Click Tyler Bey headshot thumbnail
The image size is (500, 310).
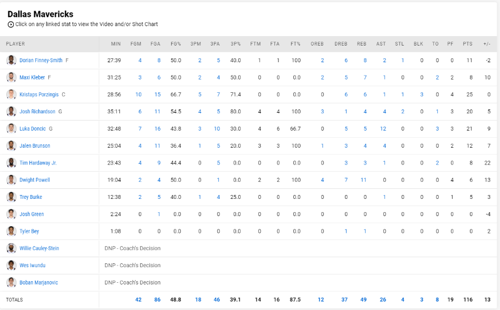point(12,231)
